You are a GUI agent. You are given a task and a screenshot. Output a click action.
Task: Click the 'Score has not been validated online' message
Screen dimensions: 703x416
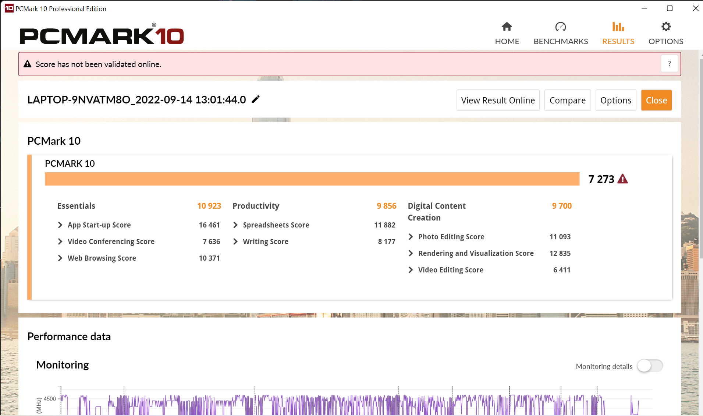point(99,64)
